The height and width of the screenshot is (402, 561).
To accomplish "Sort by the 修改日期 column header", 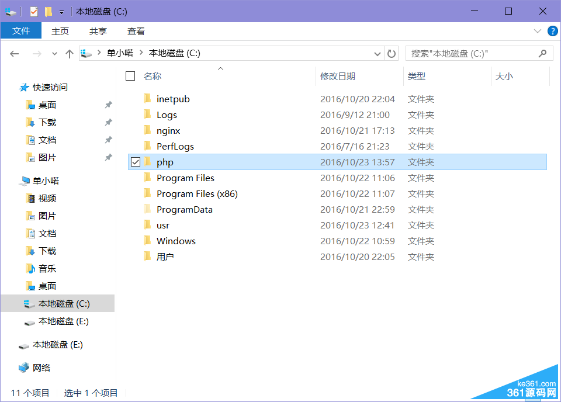I will tap(337, 76).
